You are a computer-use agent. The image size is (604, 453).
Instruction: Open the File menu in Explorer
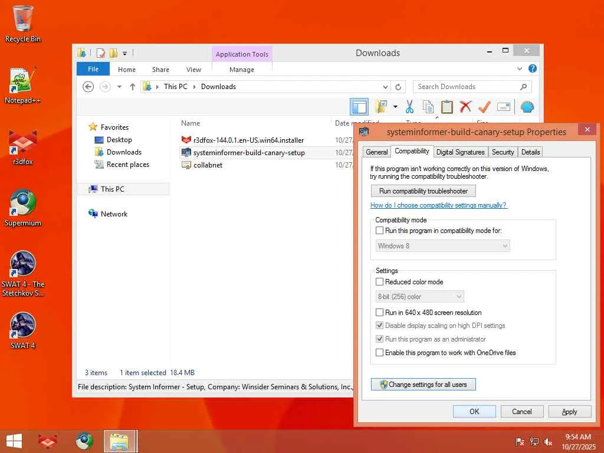click(93, 69)
